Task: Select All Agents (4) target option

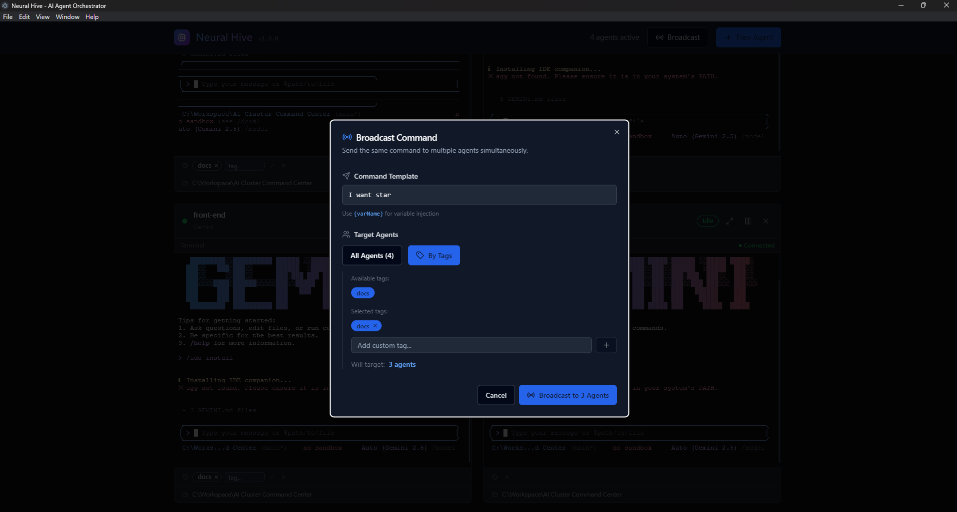Action: (372, 256)
